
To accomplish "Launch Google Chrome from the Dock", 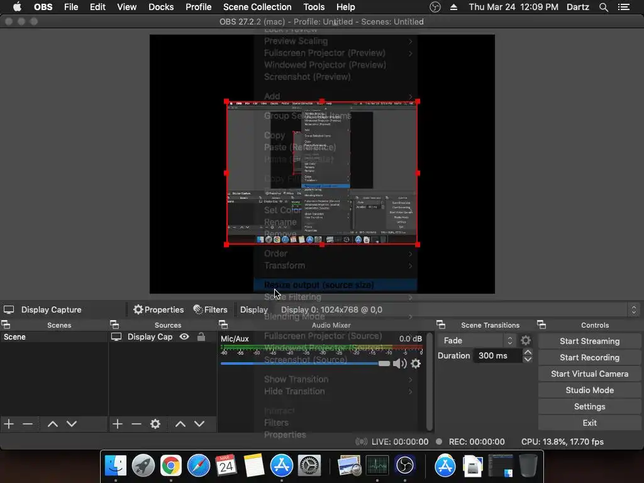I will tap(171, 466).
